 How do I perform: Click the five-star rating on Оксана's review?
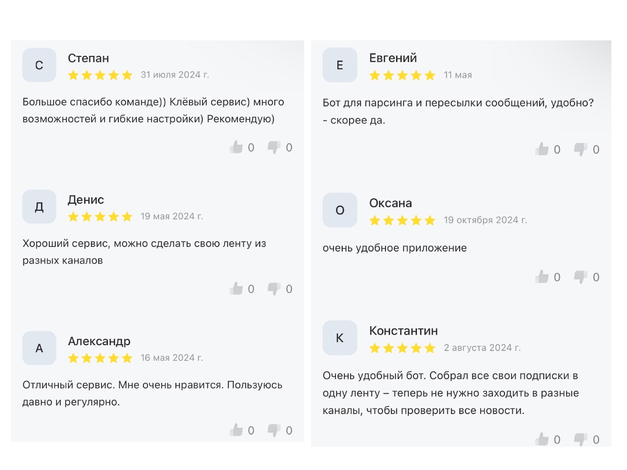(402, 221)
